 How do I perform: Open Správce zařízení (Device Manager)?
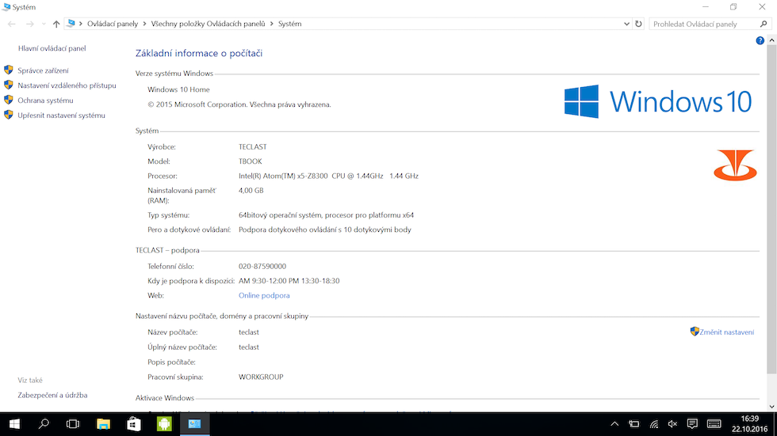pyautogui.click(x=43, y=70)
